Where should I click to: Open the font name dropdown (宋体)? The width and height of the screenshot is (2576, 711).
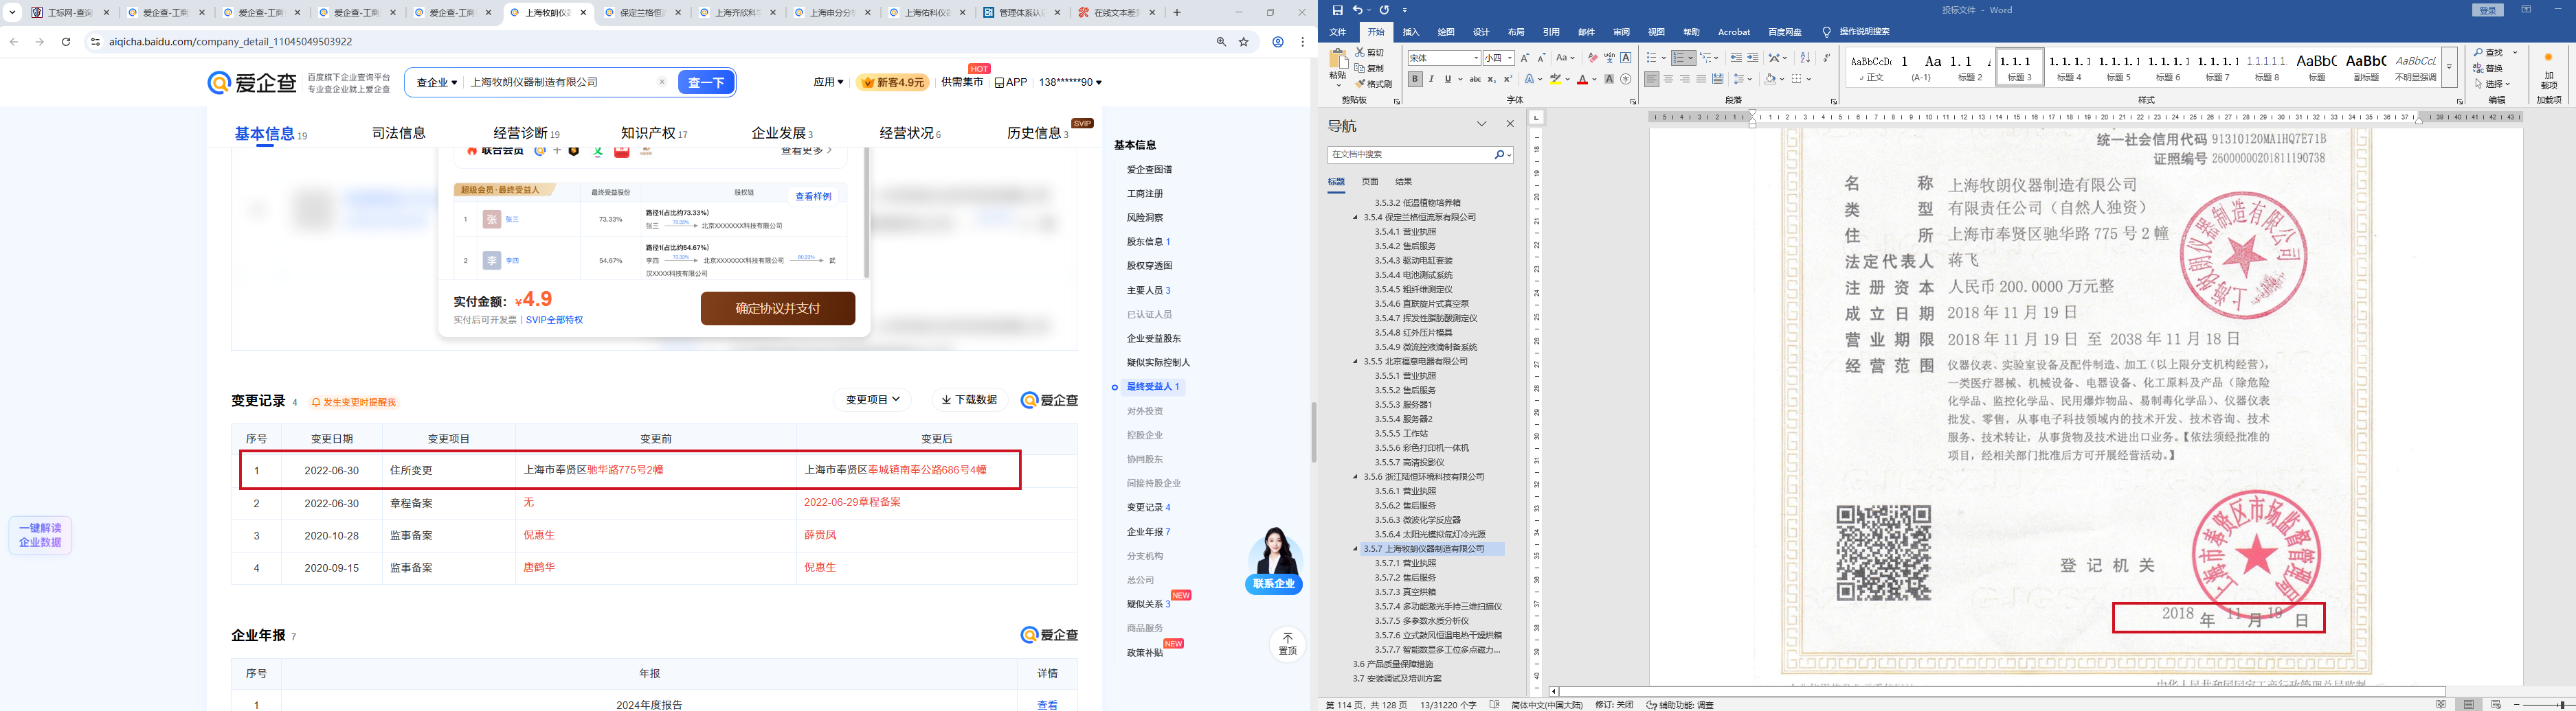click(1475, 58)
